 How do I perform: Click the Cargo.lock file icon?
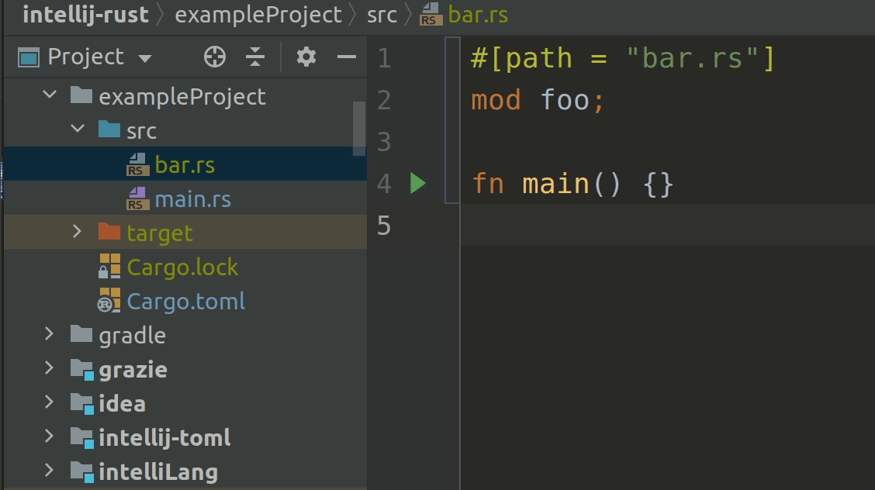[109, 267]
